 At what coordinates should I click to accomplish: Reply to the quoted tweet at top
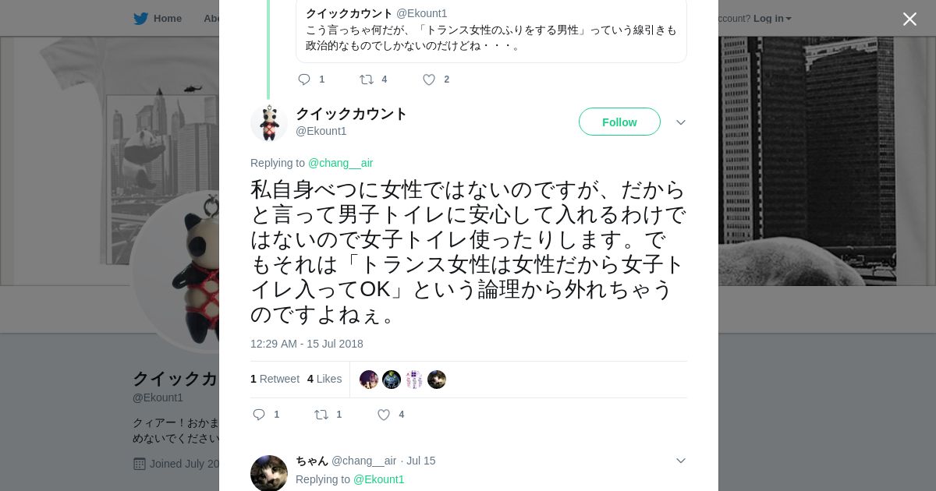click(x=304, y=79)
